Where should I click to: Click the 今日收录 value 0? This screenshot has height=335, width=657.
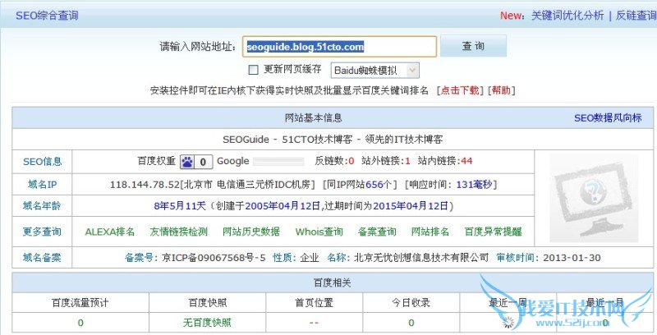[411, 323]
